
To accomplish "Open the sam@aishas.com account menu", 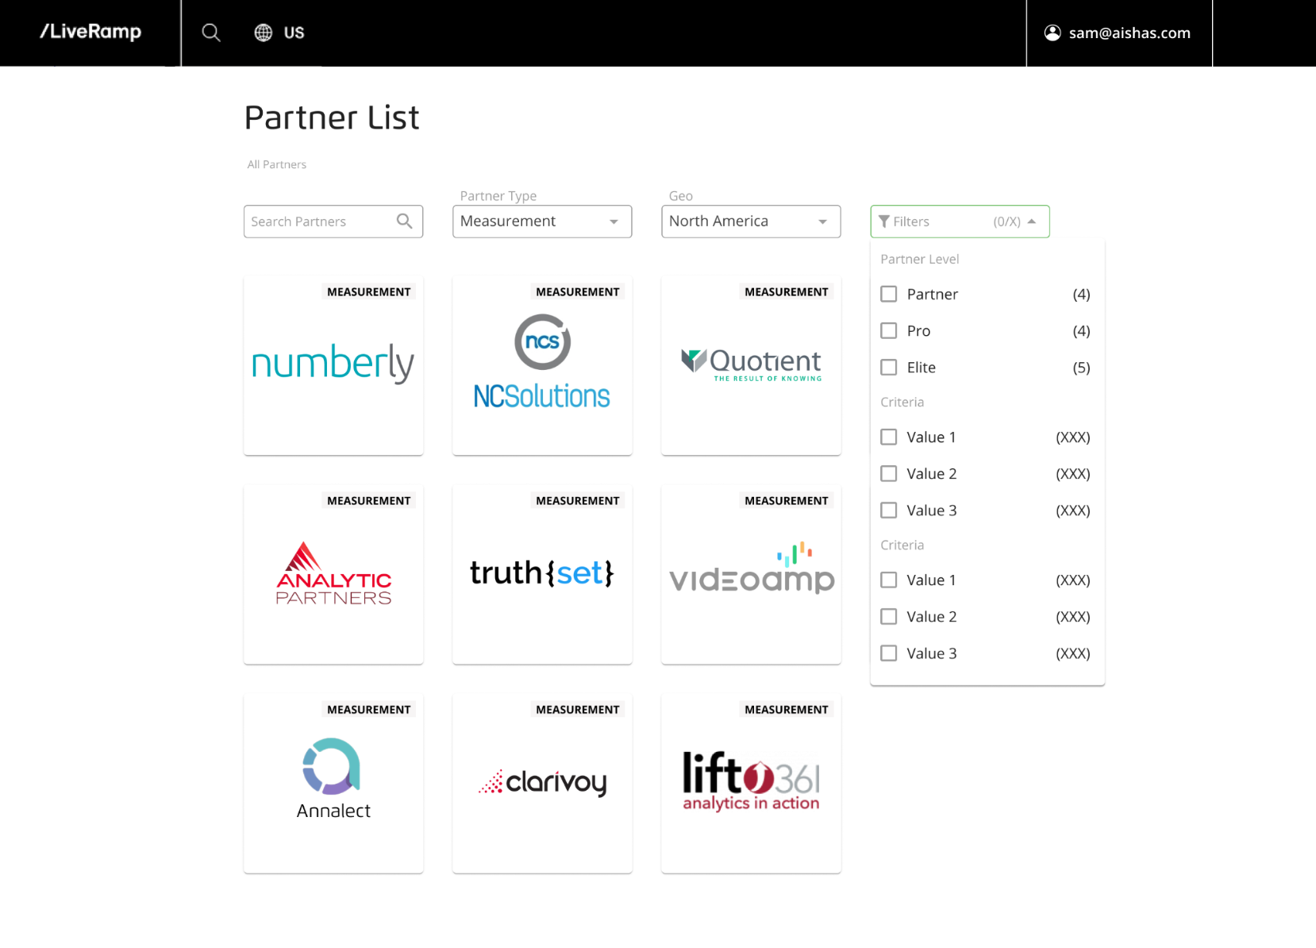I will [x=1119, y=33].
